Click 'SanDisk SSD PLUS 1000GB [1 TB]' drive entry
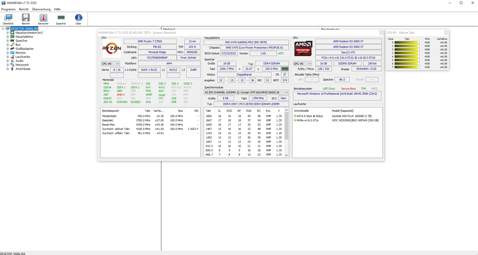 pos(352,116)
